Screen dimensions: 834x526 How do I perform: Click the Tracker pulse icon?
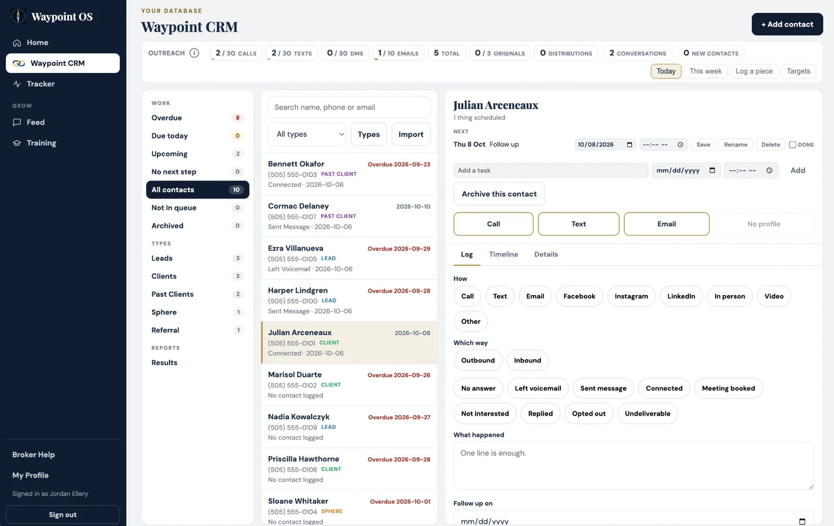point(17,84)
